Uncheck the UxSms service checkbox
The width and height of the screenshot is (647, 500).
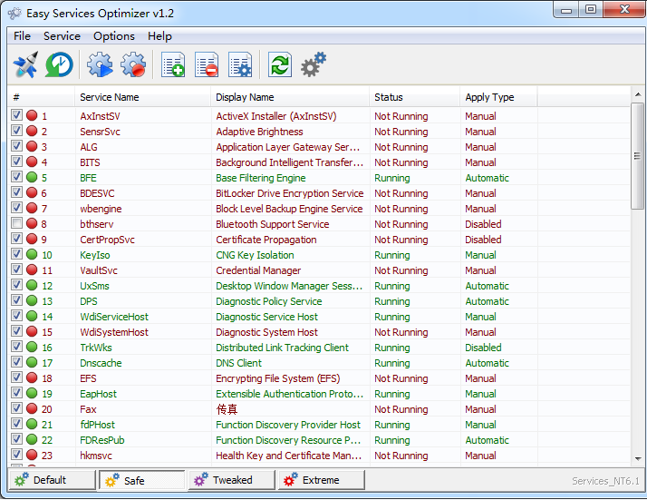16,285
